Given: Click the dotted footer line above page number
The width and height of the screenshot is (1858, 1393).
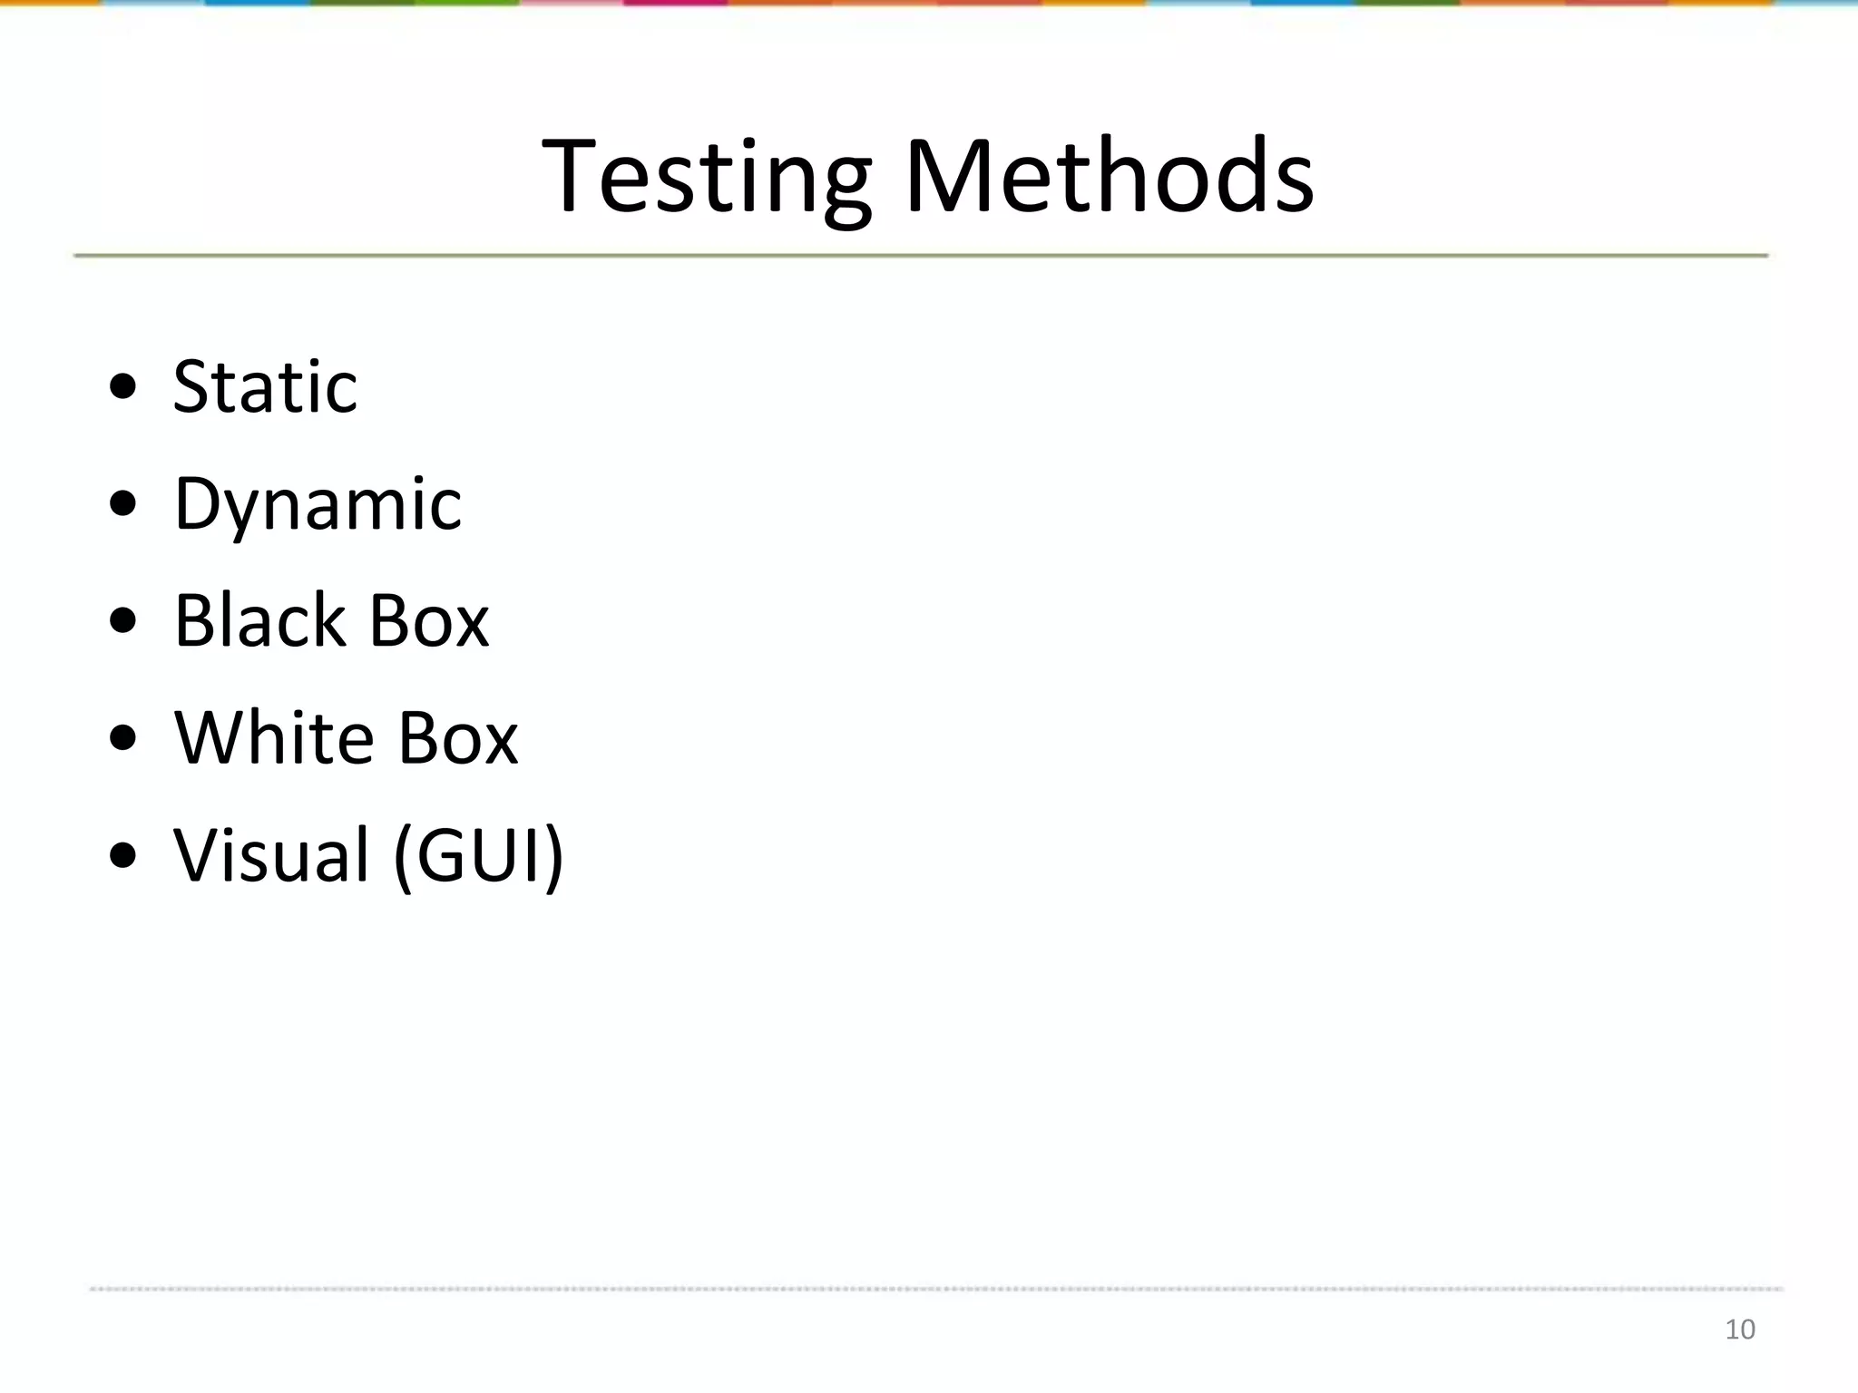Looking at the screenshot, I should pyautogui.click(x=934, y=1288).
